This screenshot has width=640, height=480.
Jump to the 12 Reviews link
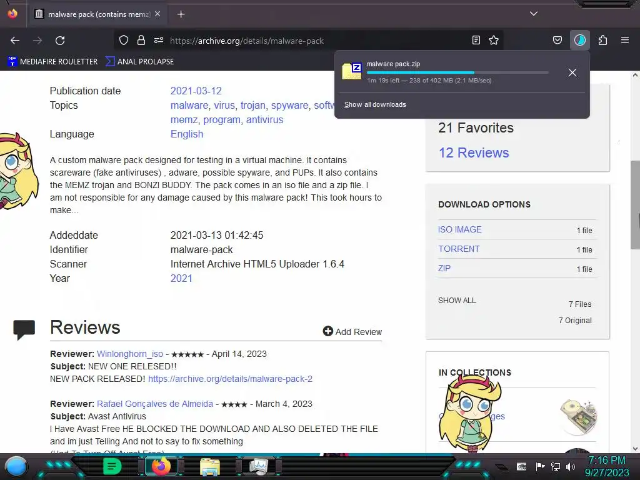pyautogui.click(x=474, y=152)
